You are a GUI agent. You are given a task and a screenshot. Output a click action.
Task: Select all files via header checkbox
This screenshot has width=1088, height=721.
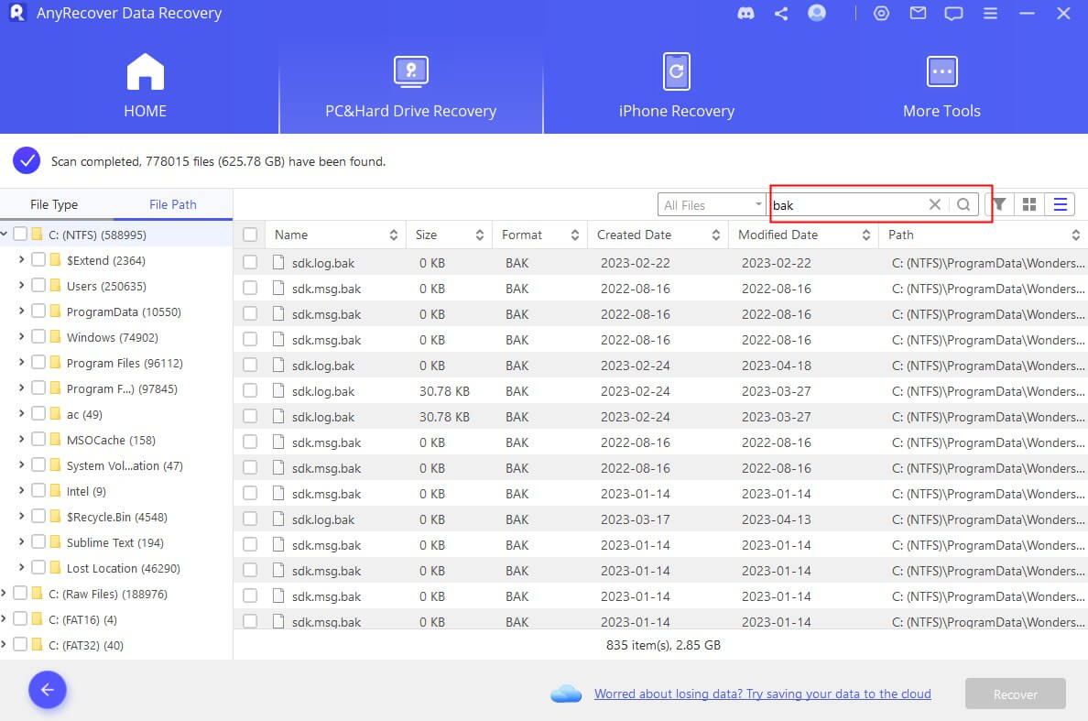(250, 235)
